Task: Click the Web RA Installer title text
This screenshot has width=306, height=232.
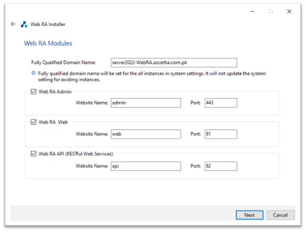Action: pos(48,24)
